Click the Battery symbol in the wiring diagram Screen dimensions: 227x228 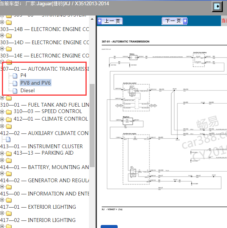tap(133, 57)
